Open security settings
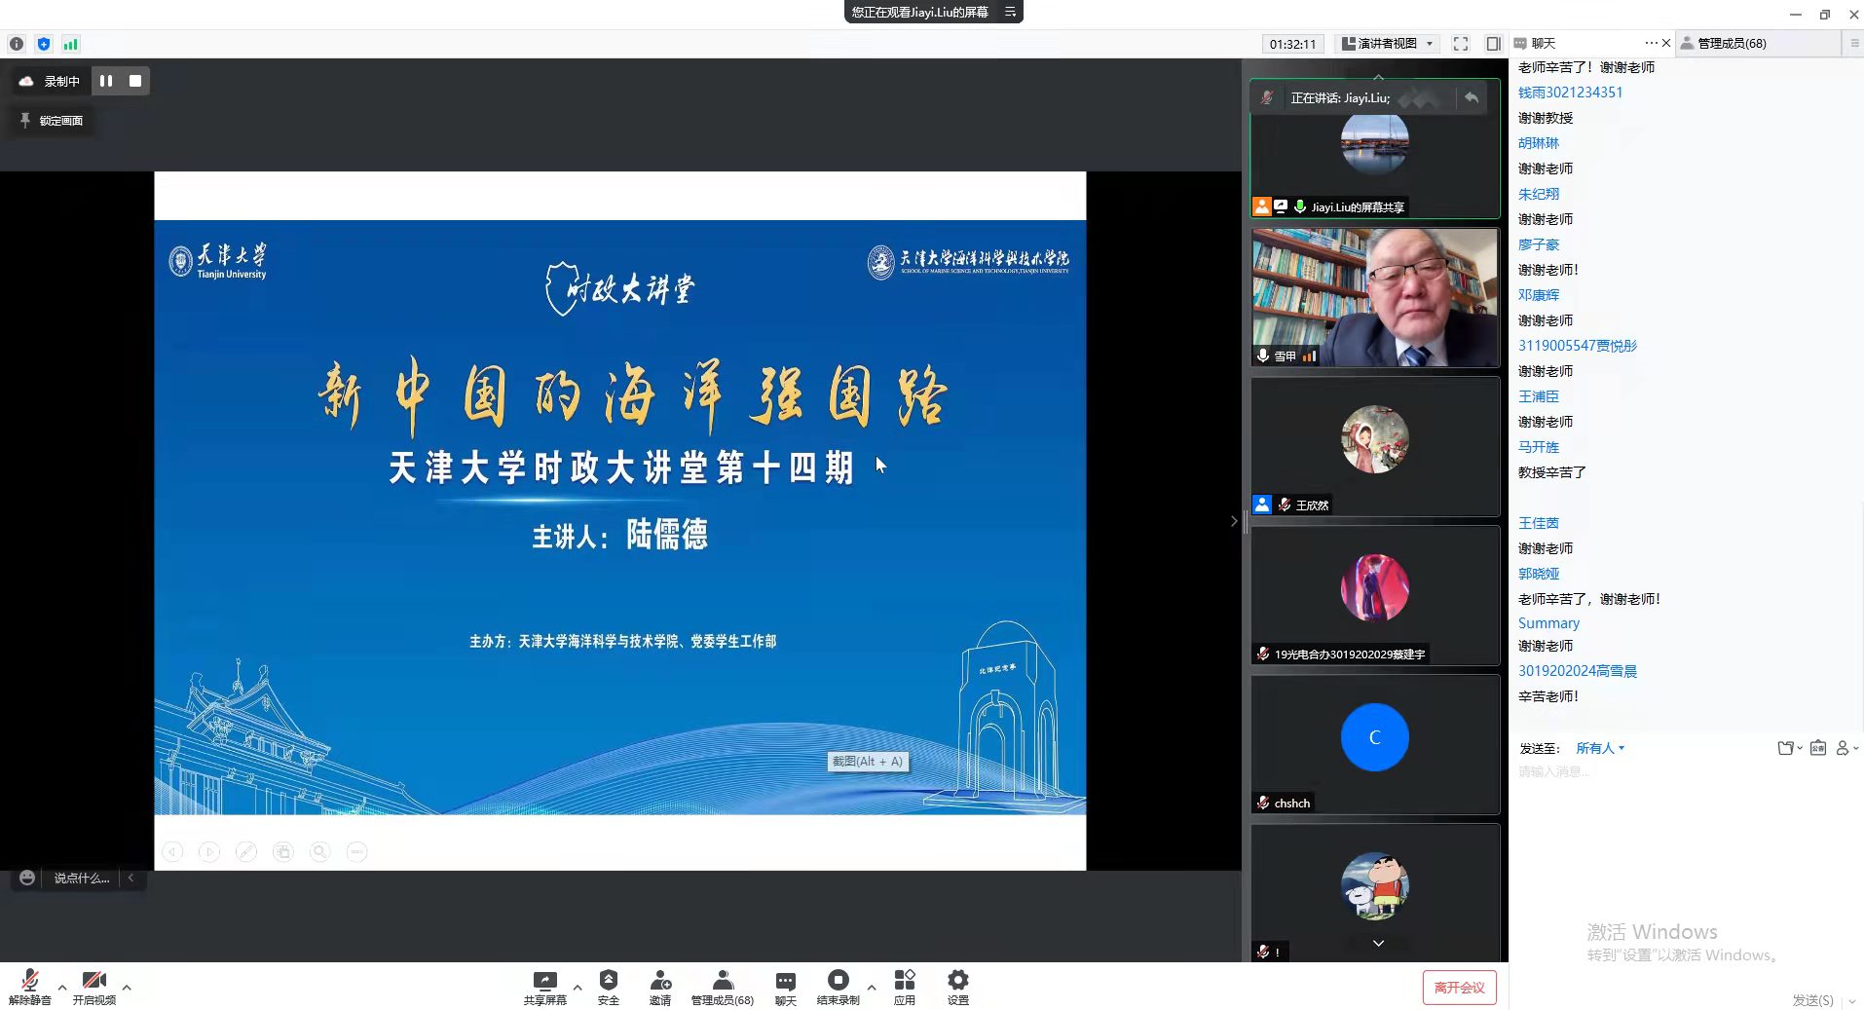The image size is (1864, 1010). tap(609, 987)
